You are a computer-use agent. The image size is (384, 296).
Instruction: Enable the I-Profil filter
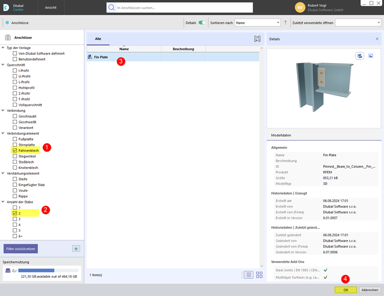(15, 70)
